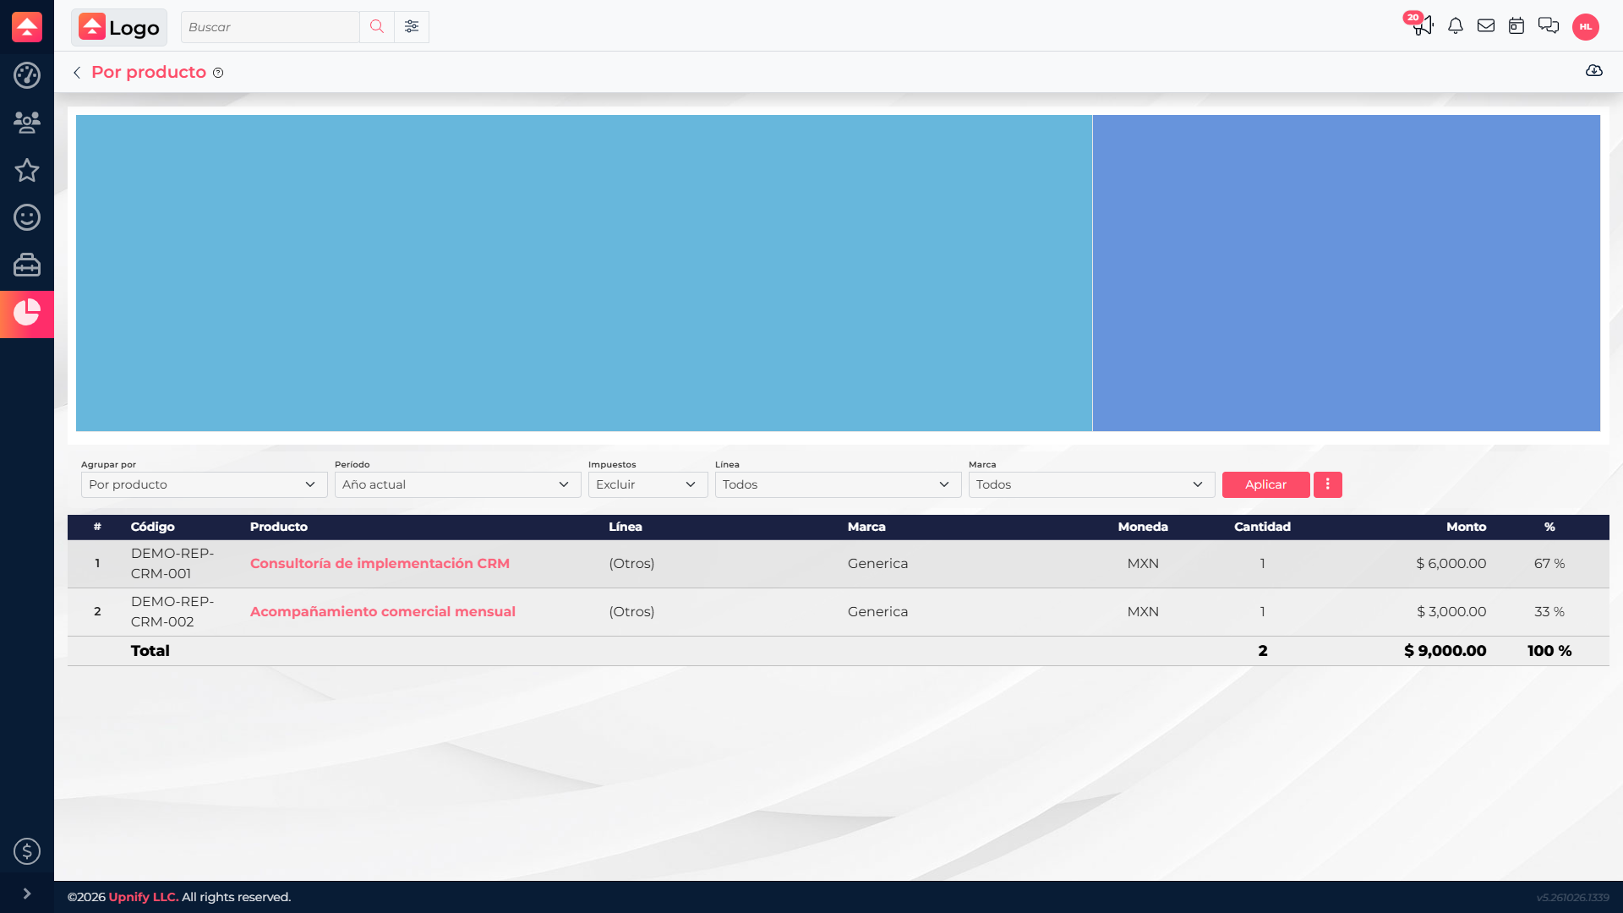Viewport: 1623px width, 913px height.
Task: Open the pie chart reports icon in sidebar
Action: point(27,313)
